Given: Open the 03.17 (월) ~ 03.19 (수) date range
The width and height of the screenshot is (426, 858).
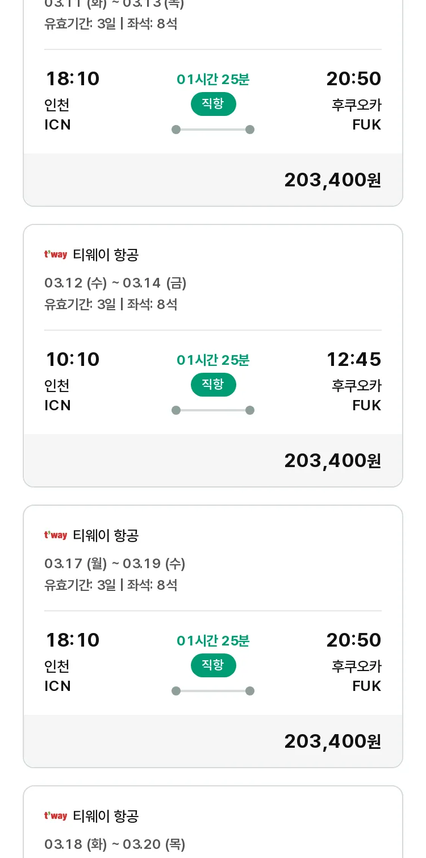Looking at the screenshot, I should (x=115, y=564).
